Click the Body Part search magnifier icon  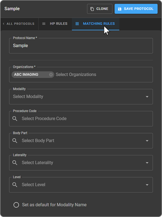[x=15, y=141]
